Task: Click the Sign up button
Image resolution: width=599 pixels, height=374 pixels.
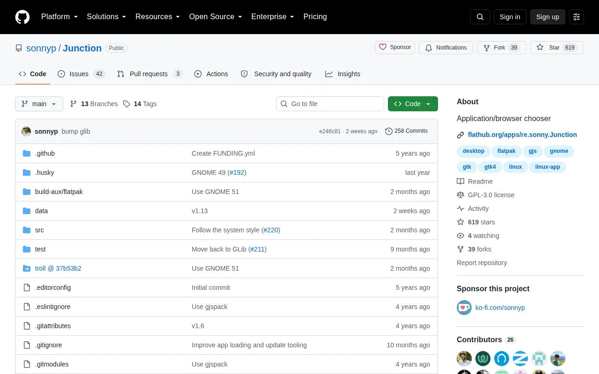Action: point(548,17)
